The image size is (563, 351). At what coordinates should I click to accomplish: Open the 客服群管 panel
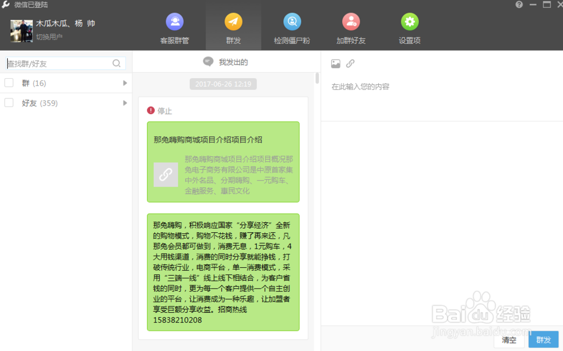tap(175, 27)
